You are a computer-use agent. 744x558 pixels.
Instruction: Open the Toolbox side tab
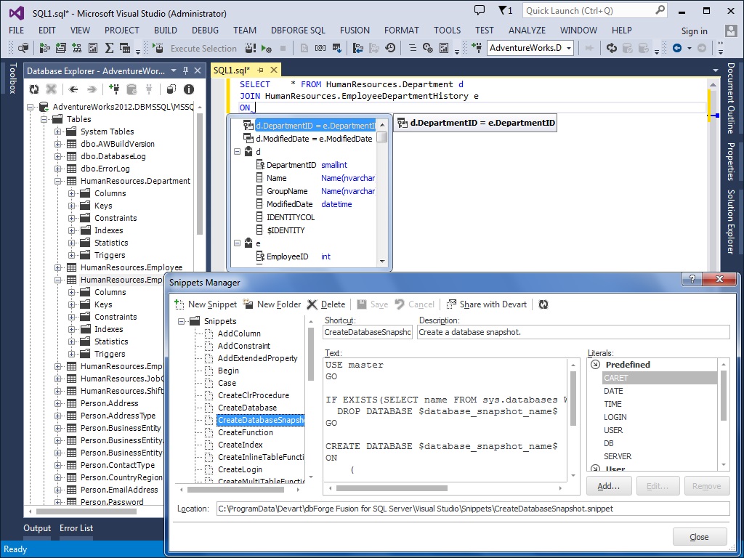[x=13, y=78]
